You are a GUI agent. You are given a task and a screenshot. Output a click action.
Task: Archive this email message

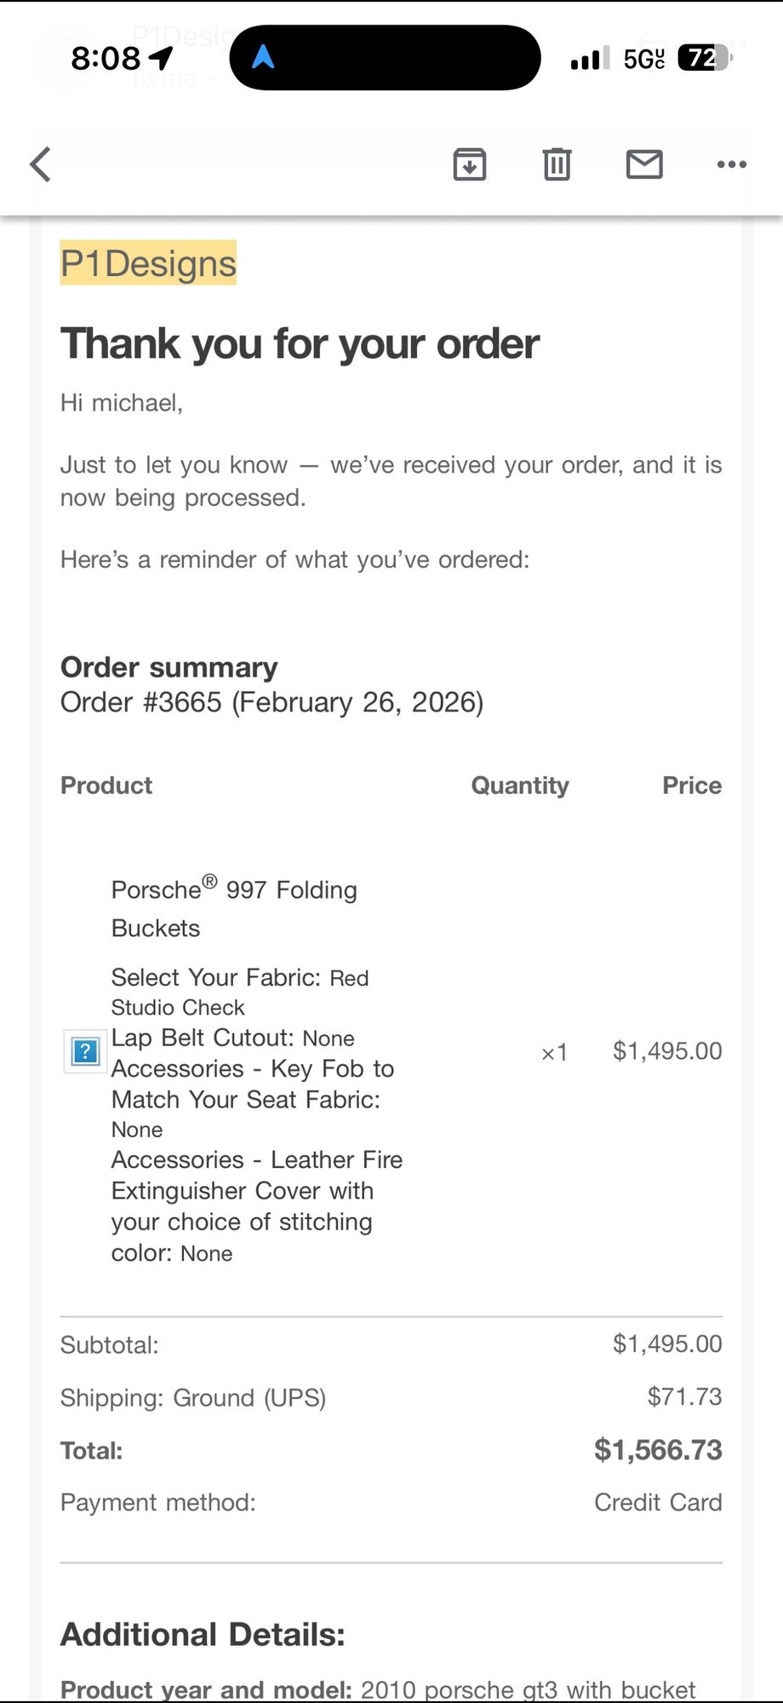tap(470, 164)
